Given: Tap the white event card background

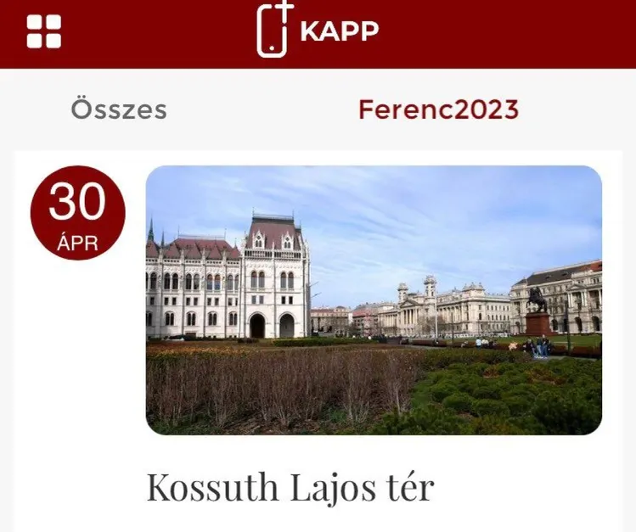Looking at the screenshot, I should point(77,365).
